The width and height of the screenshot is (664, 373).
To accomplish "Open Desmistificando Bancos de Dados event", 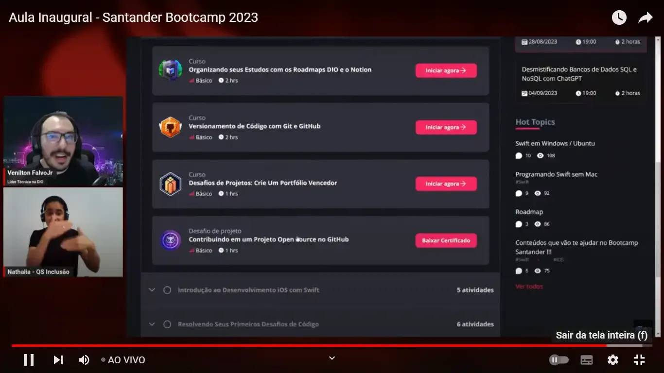I will pyautogui.click(x=579, y=74).
